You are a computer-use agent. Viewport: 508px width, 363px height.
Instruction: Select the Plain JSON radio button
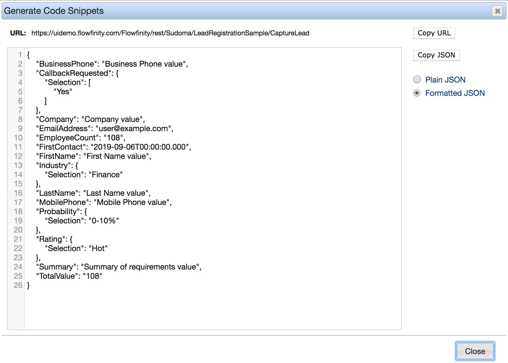coord(417,80)
